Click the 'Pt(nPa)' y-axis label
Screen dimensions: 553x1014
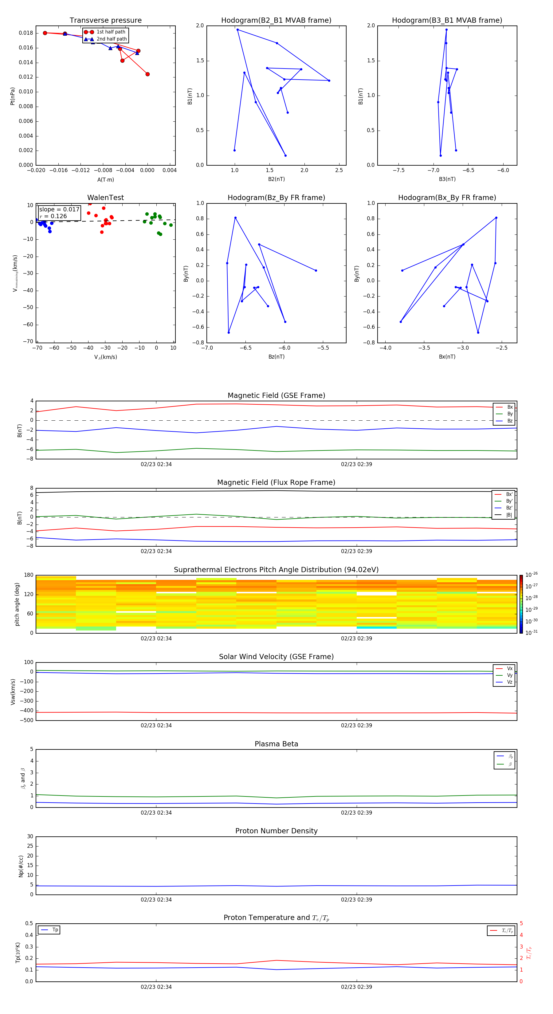tap(13, 96)
